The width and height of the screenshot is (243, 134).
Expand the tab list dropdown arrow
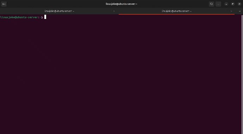(240, 11)
